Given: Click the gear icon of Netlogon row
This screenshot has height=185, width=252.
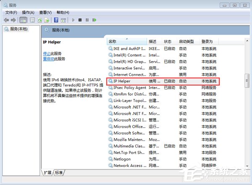Looking at the screenshot, I should [110, 159].
